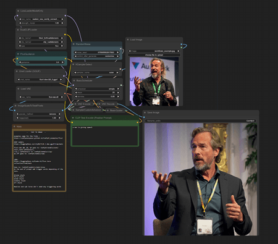Click the Load Image green MASK output port
Image resolution: width=278 pixels, height=244 pixels.
182,48
